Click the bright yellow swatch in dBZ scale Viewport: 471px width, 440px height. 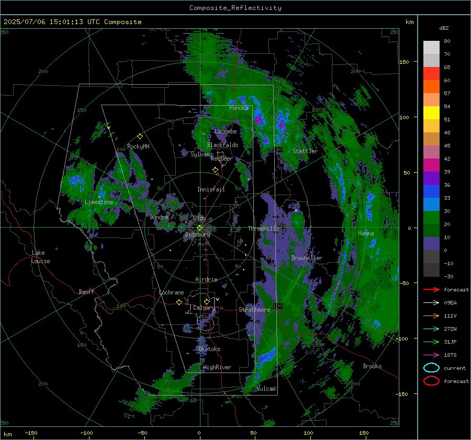[431, 112]
